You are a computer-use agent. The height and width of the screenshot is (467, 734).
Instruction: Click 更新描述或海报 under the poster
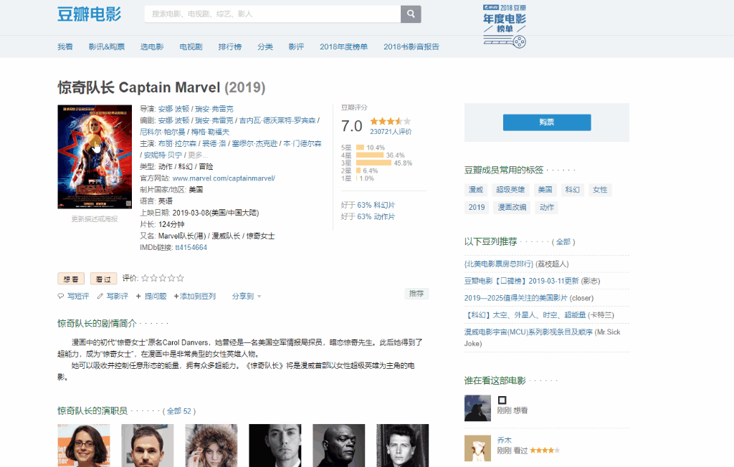[x=95, y=219]
